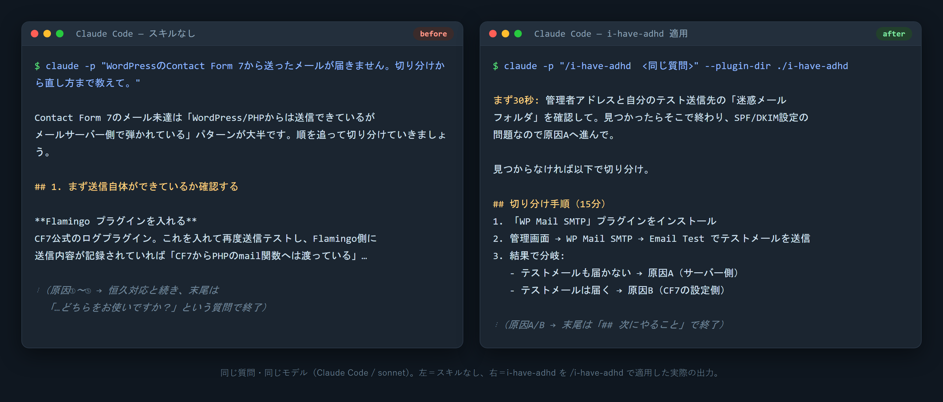Click bullet 'テストメールも届かない → 原因A'
Screen dimensions: 943x402
point(625,273)
